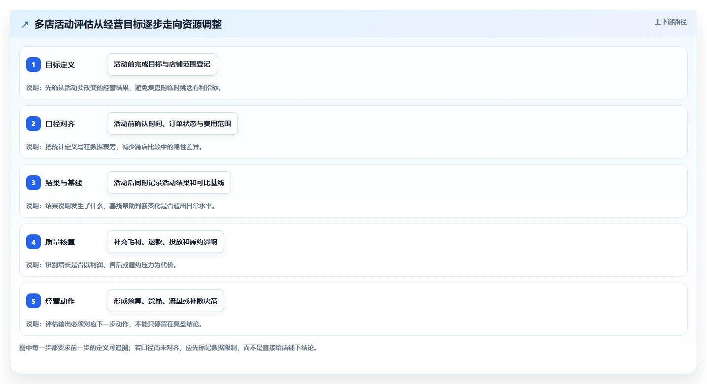Click the 活动前完成目标与店铺范围登记 chip
The height and width of the screenshot is (384, 707).
162,64
